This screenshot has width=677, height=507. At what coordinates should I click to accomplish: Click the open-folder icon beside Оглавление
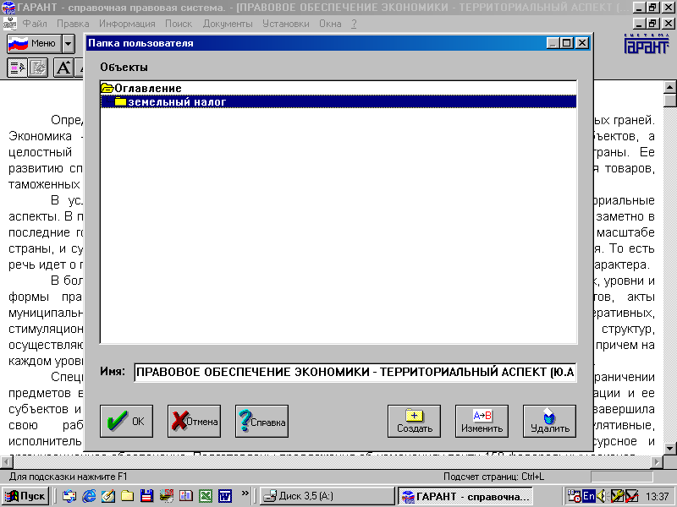click(x=107, y=88)
